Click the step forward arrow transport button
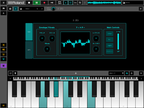Image resolution: width=144 pixels, height=108 pixels. click(x=52, y=3)
